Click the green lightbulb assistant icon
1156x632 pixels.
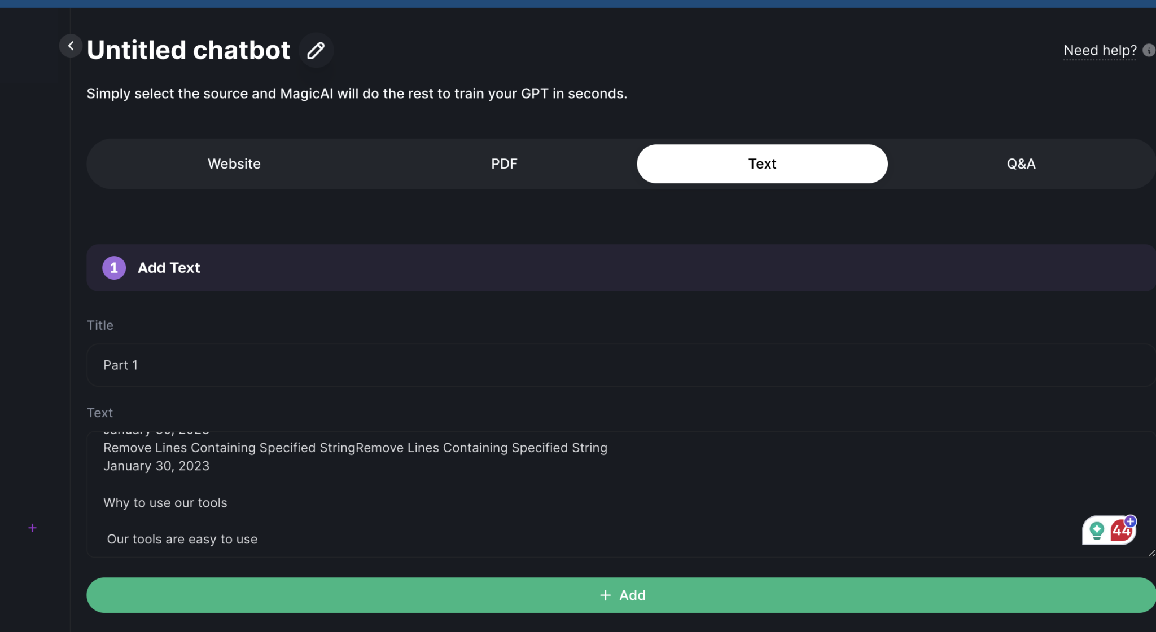(x=1097, y=530)
